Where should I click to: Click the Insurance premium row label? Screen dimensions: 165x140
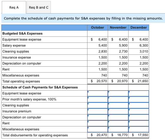coord(17,111)
